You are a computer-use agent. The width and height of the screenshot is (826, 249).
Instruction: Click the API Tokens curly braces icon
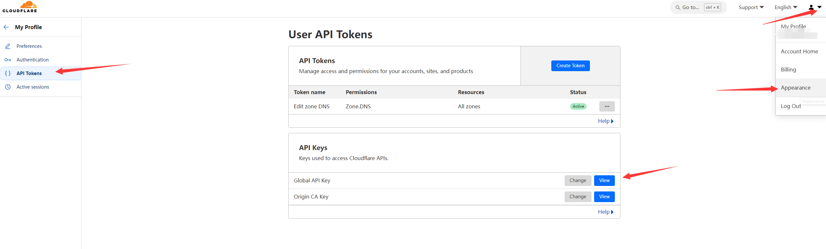pos(8,73)
